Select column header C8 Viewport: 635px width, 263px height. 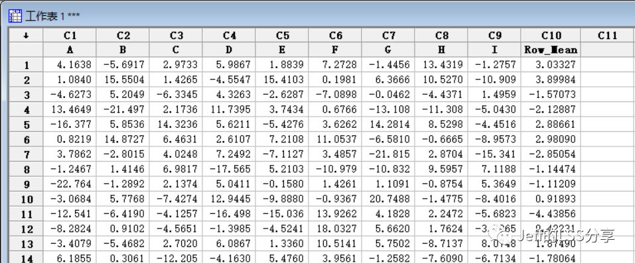441,35
